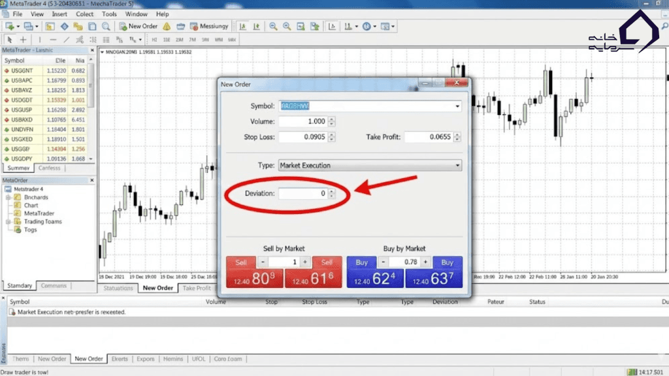Screen dimensions: 669x376
Task: Click plus to increase sell quantity
Action: (x=305, y=262)
